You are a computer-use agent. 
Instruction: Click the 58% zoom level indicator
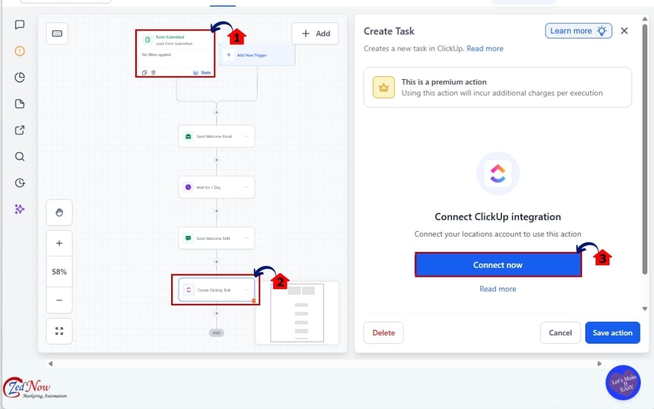point(59,272)
